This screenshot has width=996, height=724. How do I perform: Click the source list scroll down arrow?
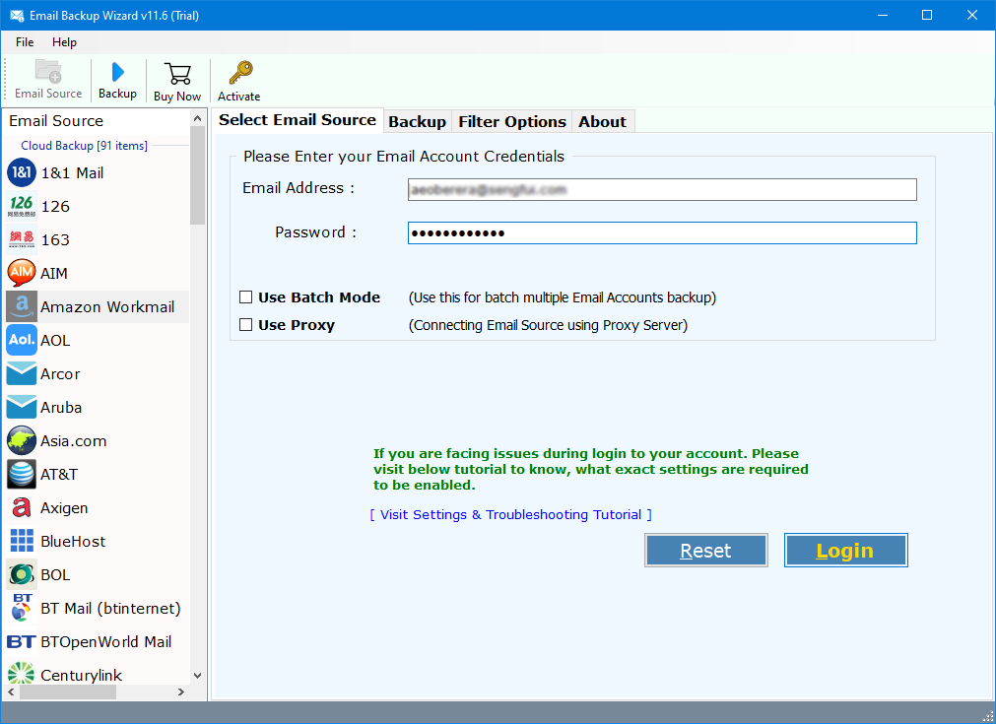click(198, 676)
